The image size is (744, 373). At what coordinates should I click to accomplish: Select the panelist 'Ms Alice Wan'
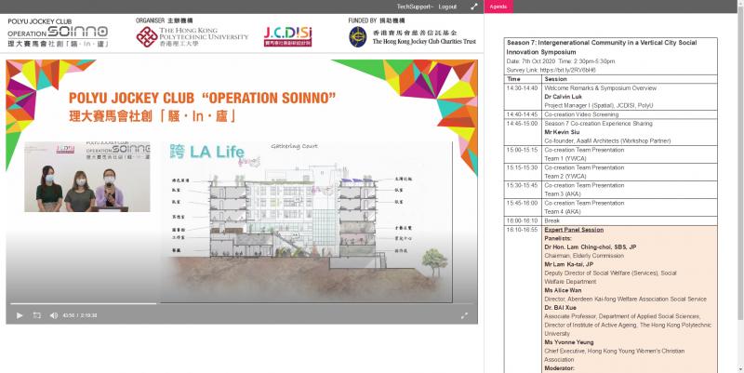(563, 290)
